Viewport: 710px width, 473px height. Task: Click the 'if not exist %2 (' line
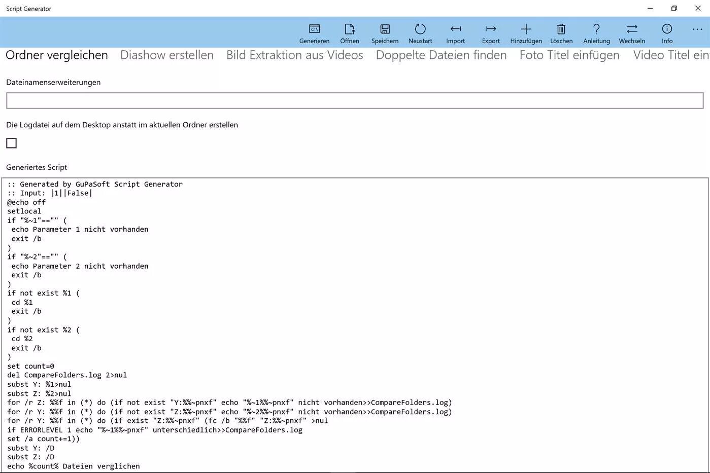(x=44, y=330)
